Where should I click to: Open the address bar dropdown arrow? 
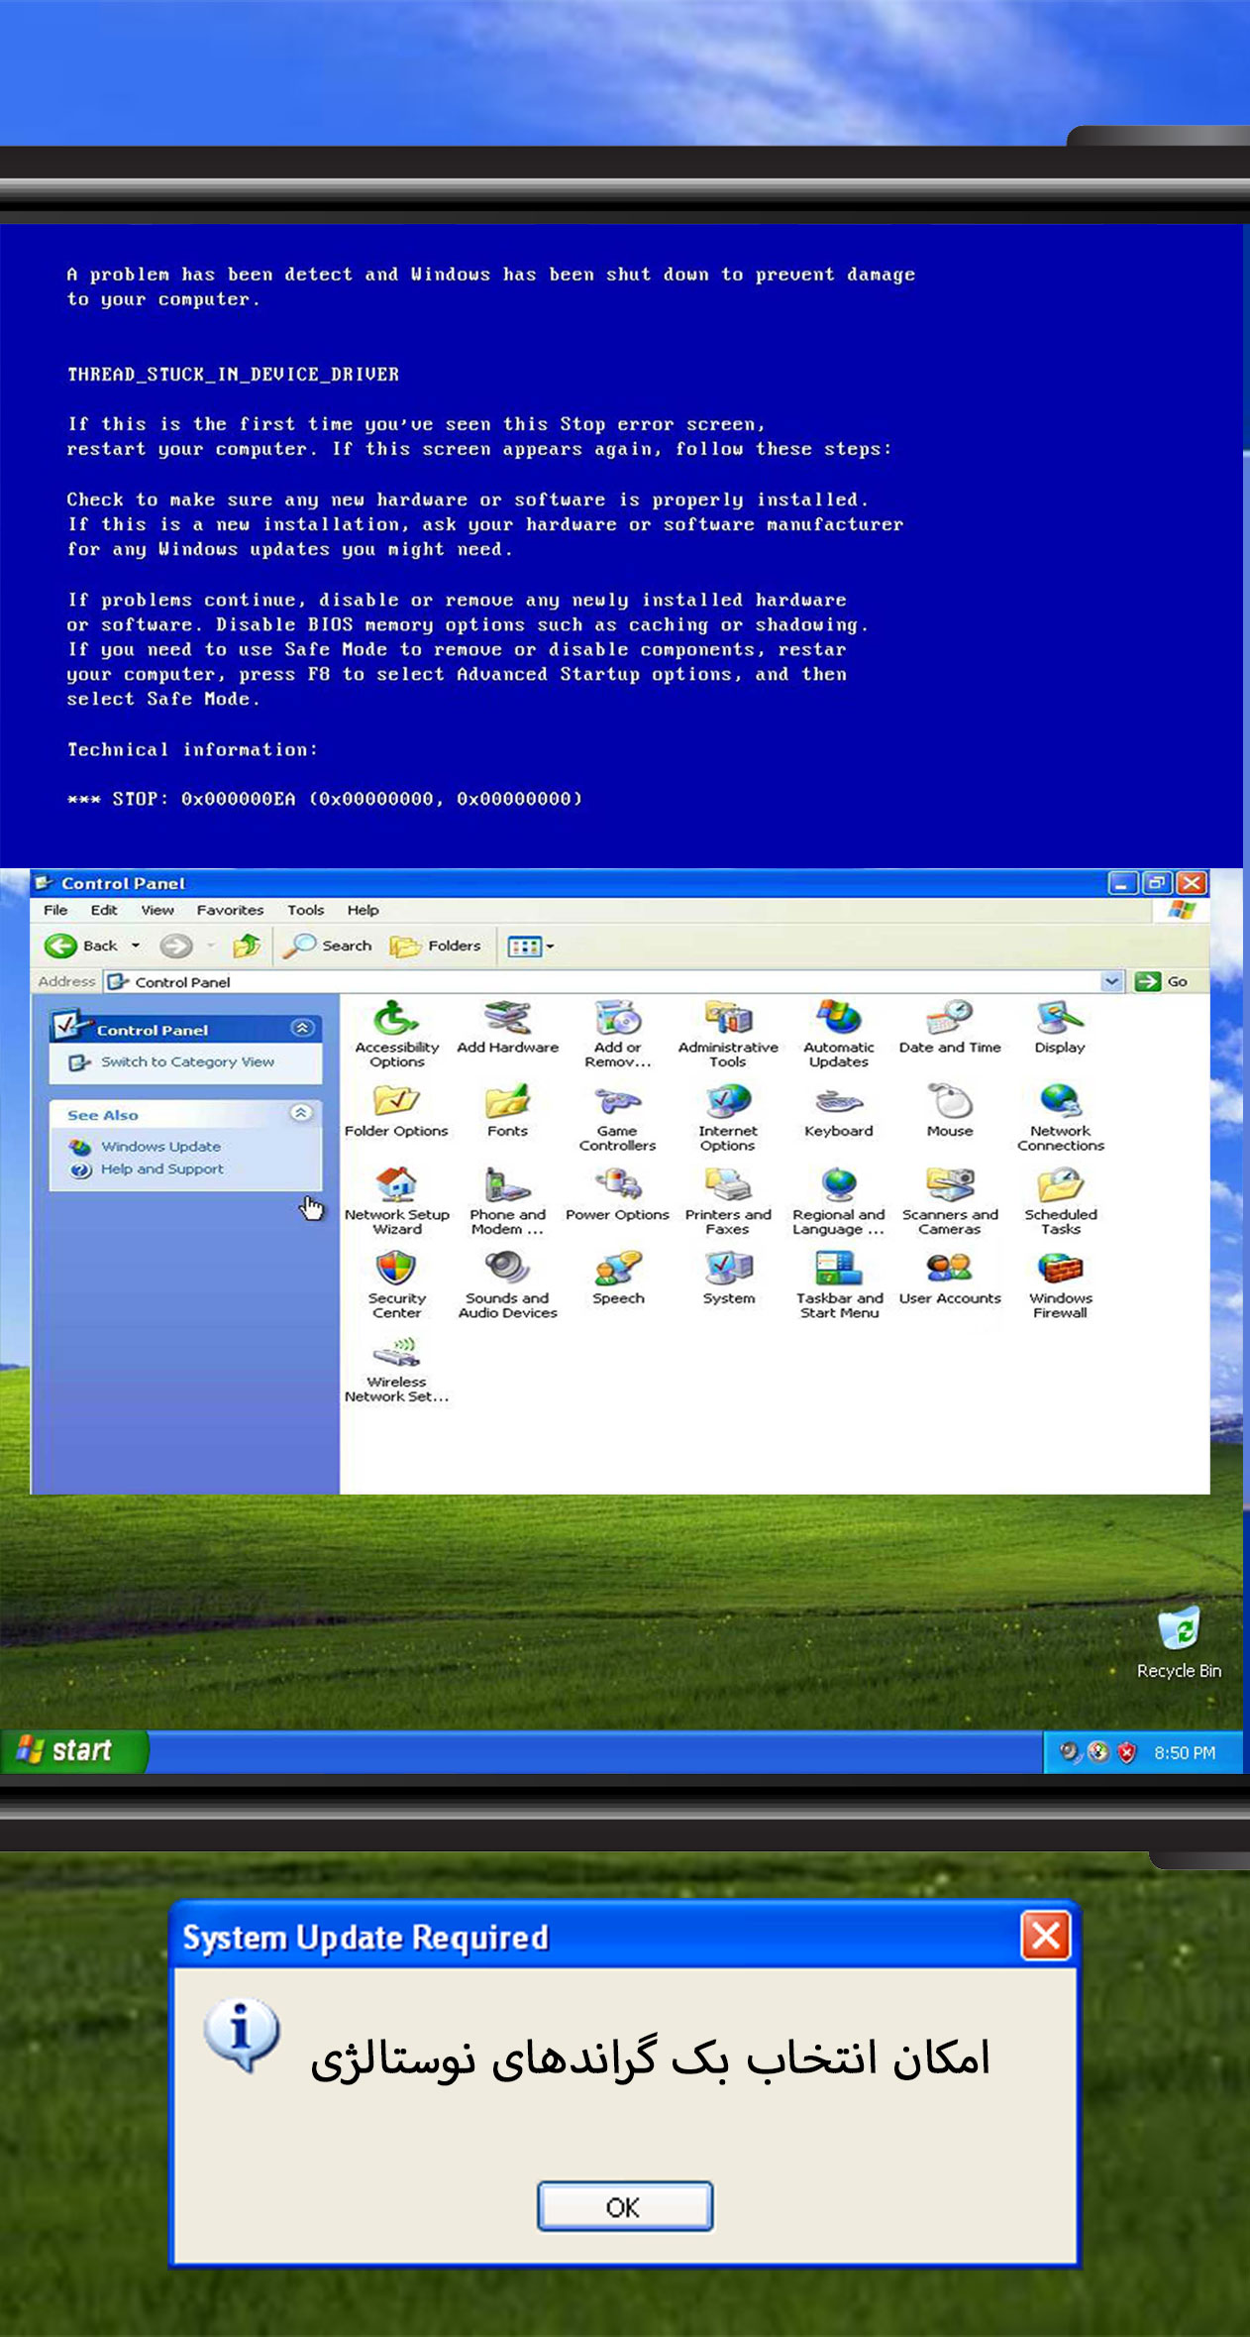(x=1111, y=981)
